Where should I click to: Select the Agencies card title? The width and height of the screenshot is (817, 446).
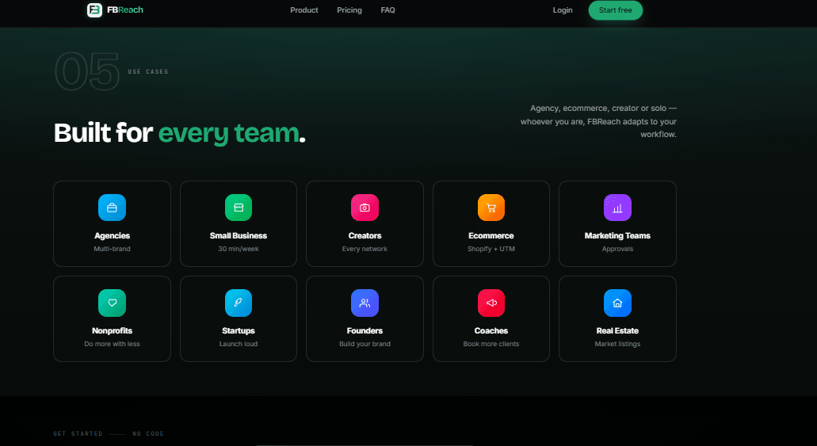[x=112, y=235]
